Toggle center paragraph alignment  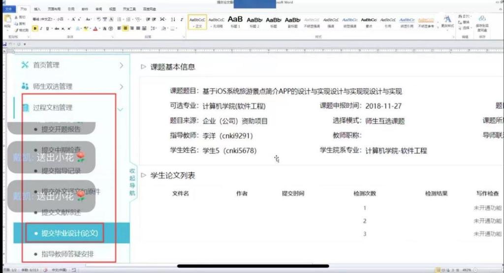[125, 28]
